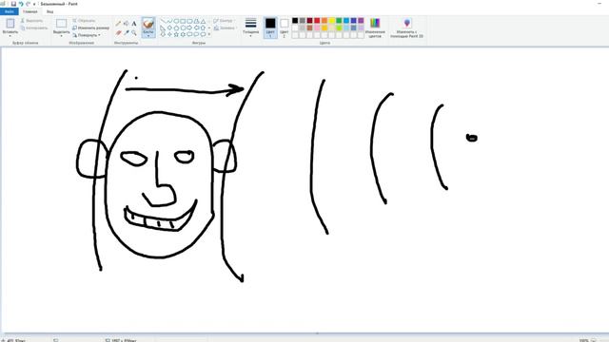Choose the Diamond shape
The height and width of the screenshot is (342, 609).
169,28
